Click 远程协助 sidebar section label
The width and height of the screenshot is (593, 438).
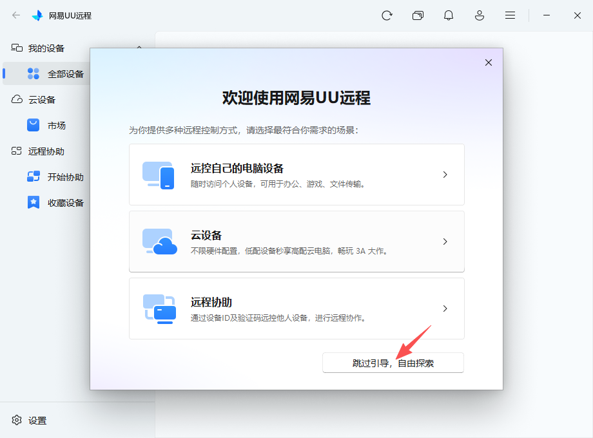(46, 151)
